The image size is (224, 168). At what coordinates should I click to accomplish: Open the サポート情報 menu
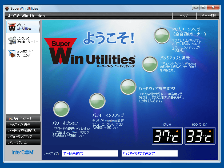207,16
